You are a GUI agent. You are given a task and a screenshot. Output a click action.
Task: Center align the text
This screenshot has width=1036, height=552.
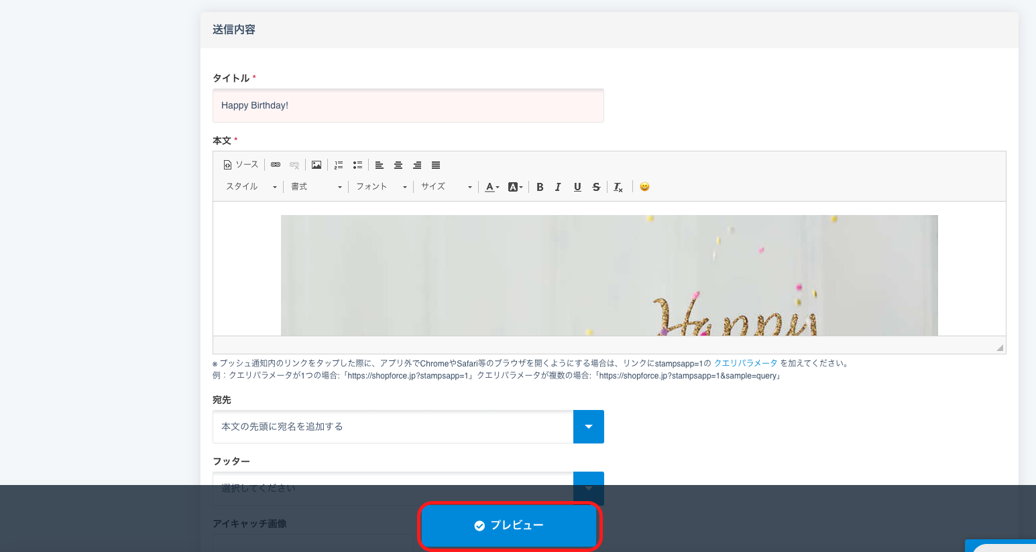click(398, 165)
